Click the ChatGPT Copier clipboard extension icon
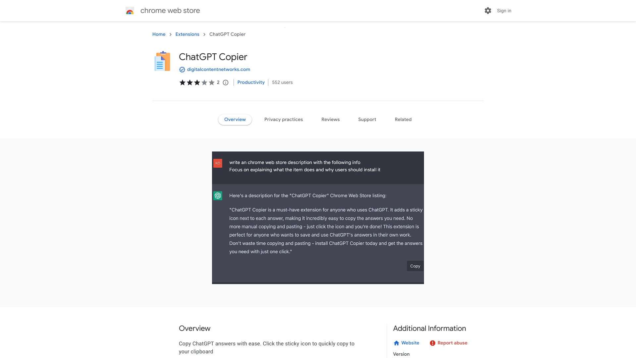Viewport: 636px width, 358px height. tap(162, 61)
